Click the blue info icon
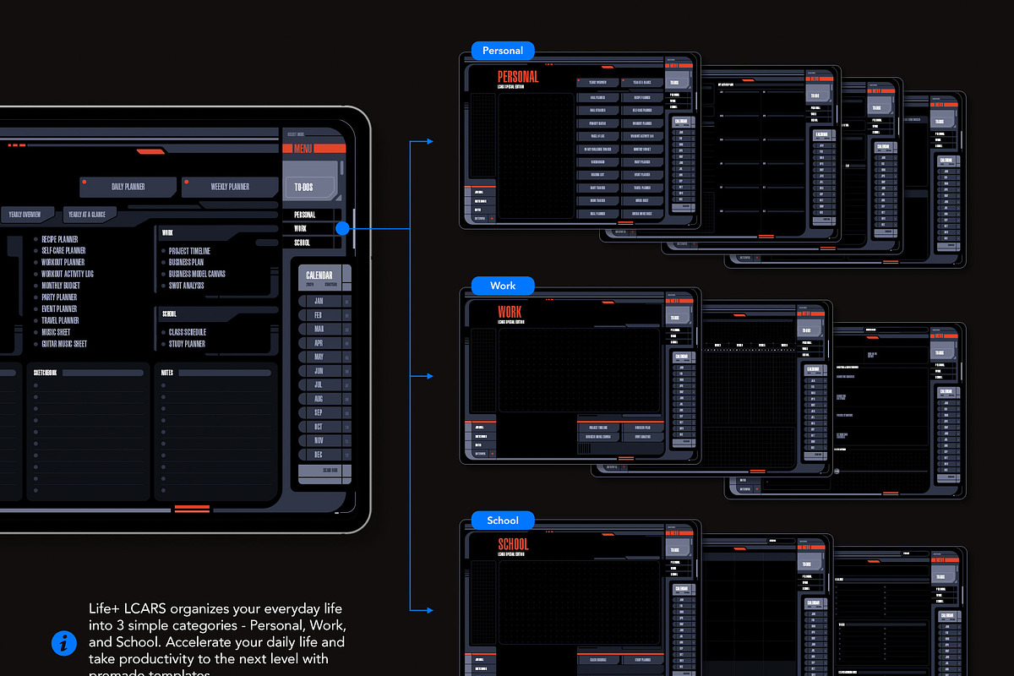Screen dimensions: 1014x676 coord(64,643)
